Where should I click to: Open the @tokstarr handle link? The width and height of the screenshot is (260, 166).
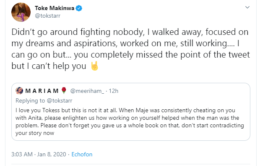(x=47, y=16)
